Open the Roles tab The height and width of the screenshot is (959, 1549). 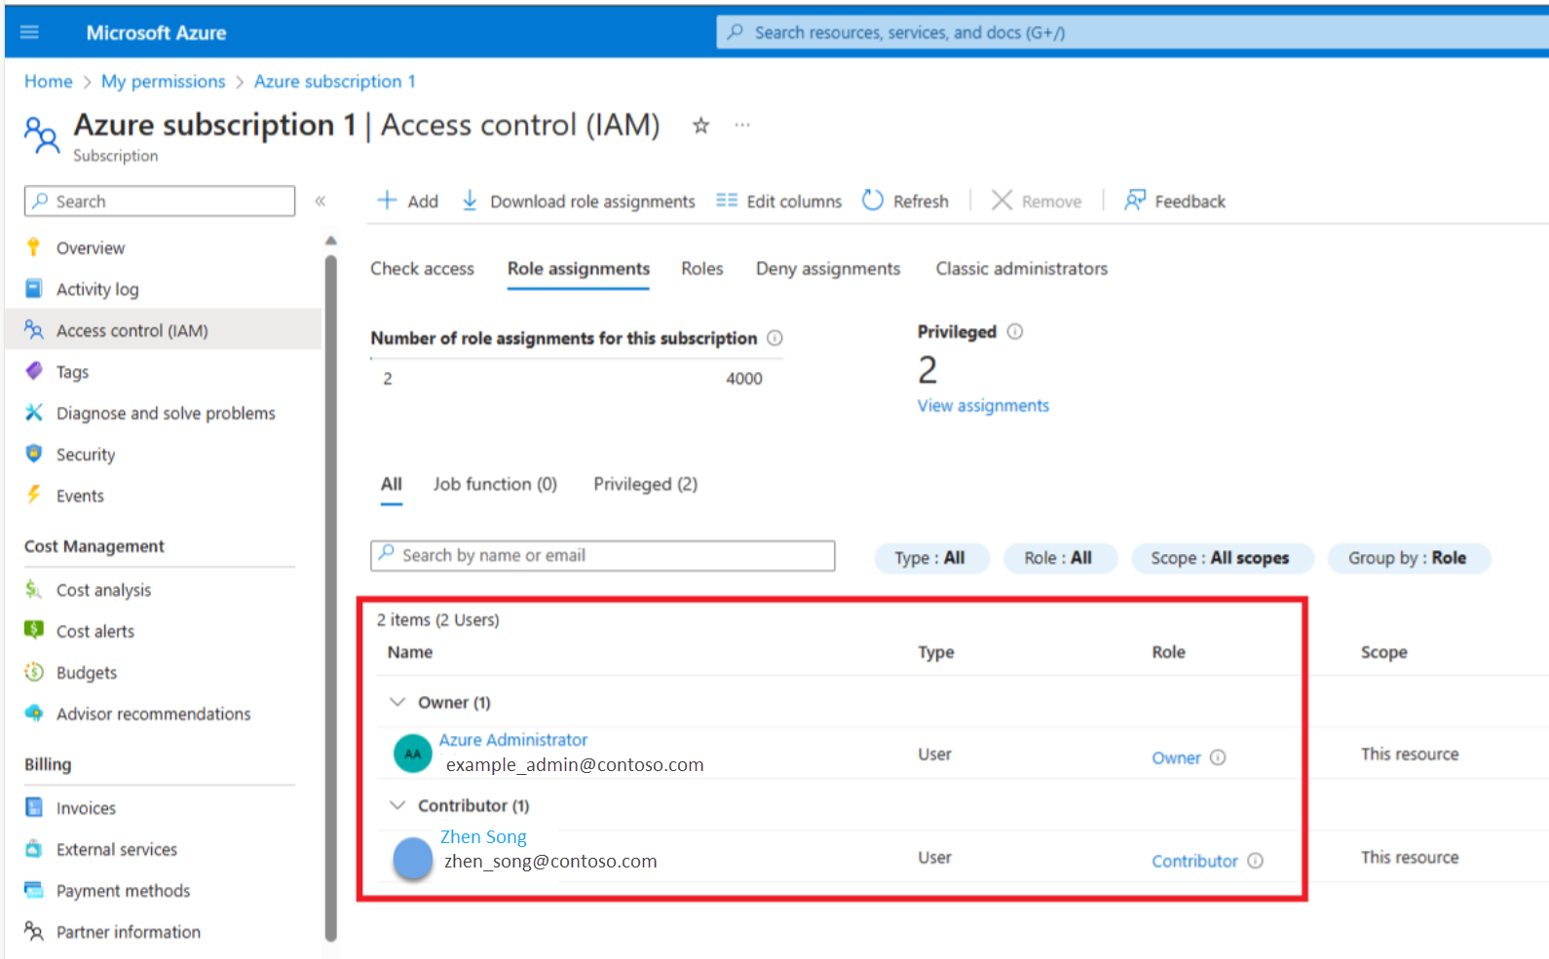click(x=702, y=269)
